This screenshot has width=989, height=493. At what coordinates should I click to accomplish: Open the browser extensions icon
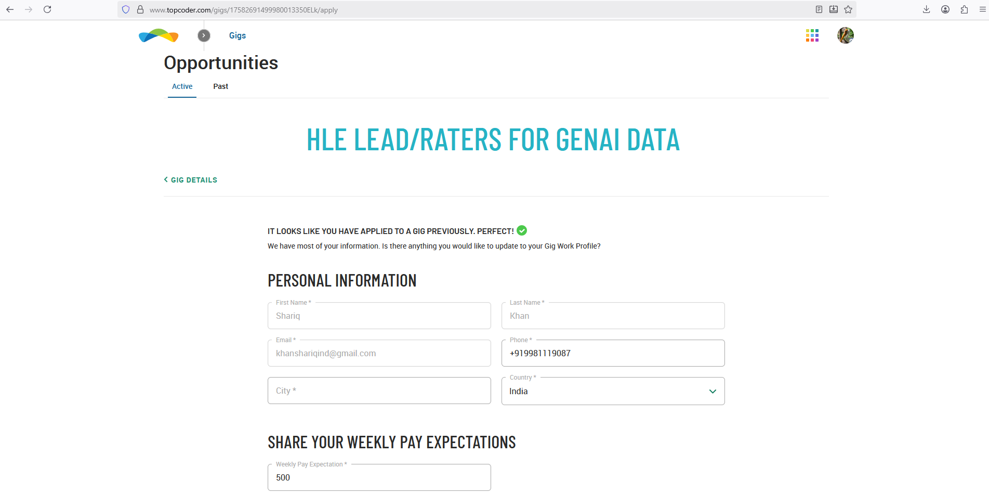click(964, 9)
